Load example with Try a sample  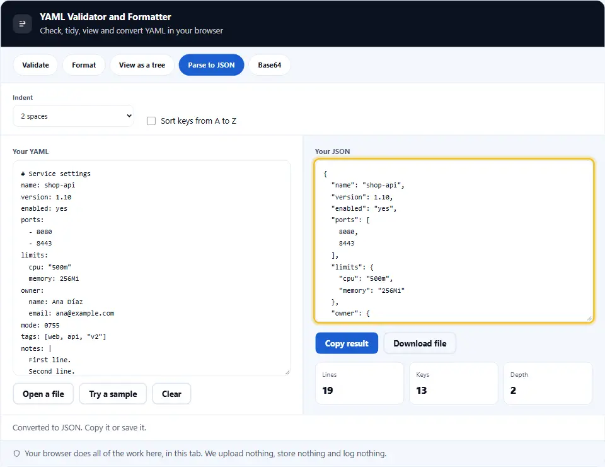[x=113, y=394]
